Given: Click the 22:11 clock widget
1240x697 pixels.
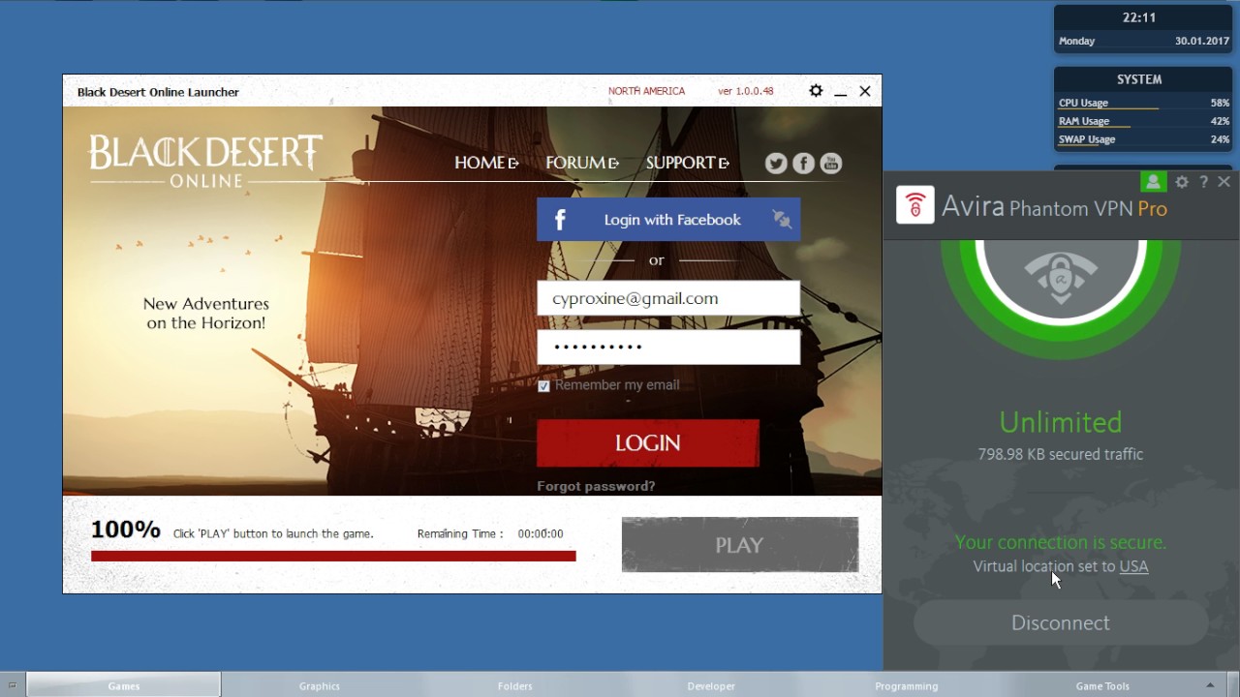Looking at the screenshot, I should 1139,17.
